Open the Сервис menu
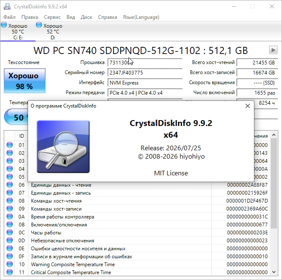Screen dimensions: 282x280 [x=52, y=17]
